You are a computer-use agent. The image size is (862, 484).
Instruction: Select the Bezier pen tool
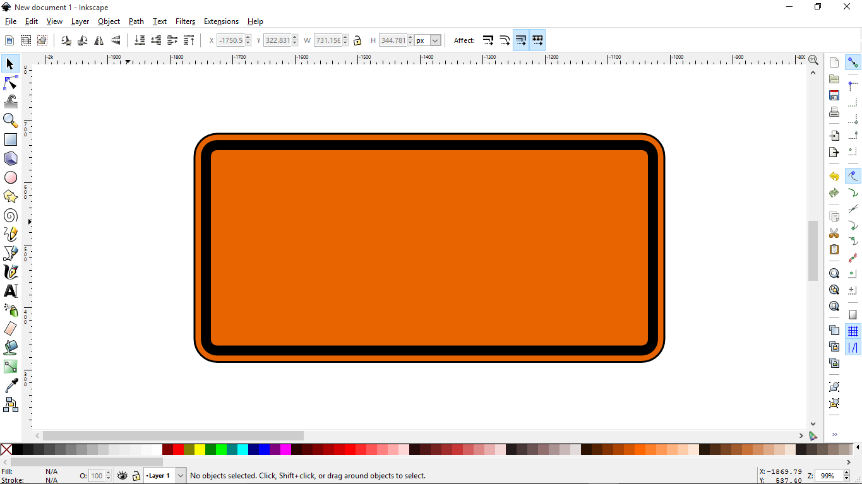10,253
